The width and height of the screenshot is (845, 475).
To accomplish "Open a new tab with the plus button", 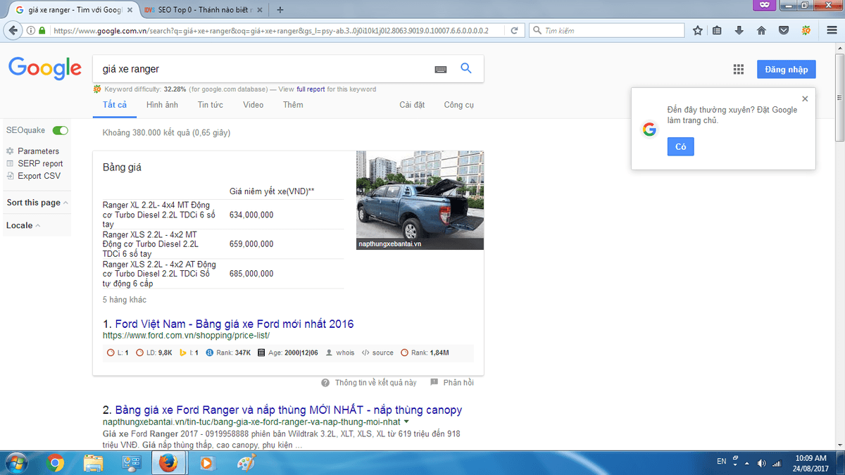I will 280,10.
